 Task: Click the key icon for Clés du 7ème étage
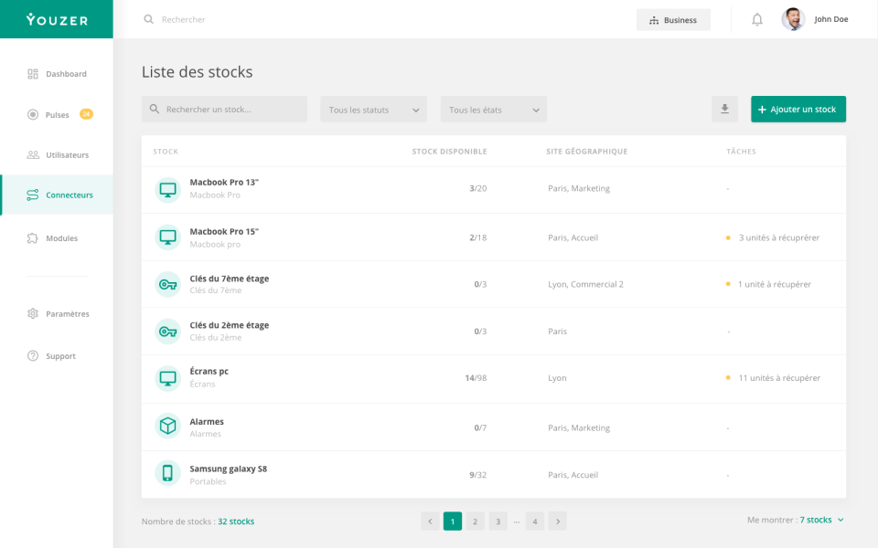pos(167,284)
